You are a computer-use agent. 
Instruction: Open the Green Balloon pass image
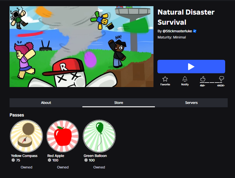coord(99,136)
